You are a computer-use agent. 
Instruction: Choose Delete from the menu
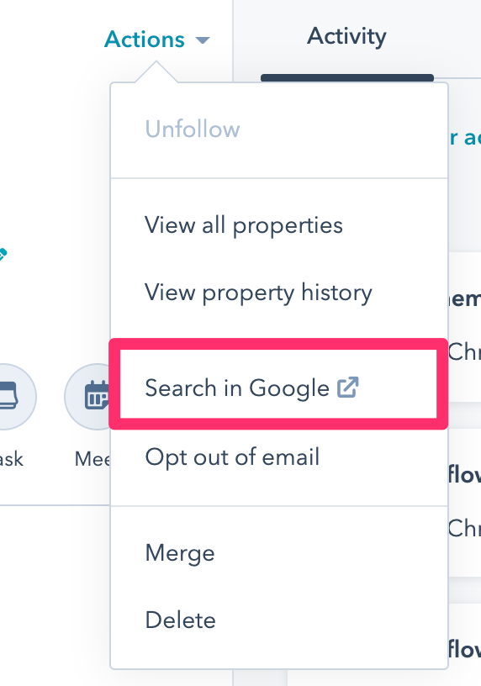pyautogui.click(x=180, y=620)
